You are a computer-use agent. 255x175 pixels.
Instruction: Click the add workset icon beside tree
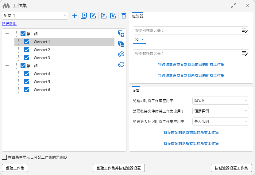121,34
